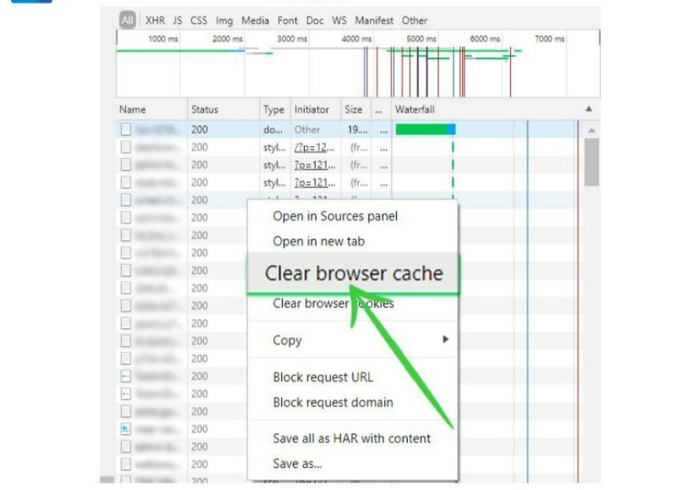Viewport: 677px width, 490px height.
Task: Open the /?p=12... initiator link
Action: [x=314, y=147]
